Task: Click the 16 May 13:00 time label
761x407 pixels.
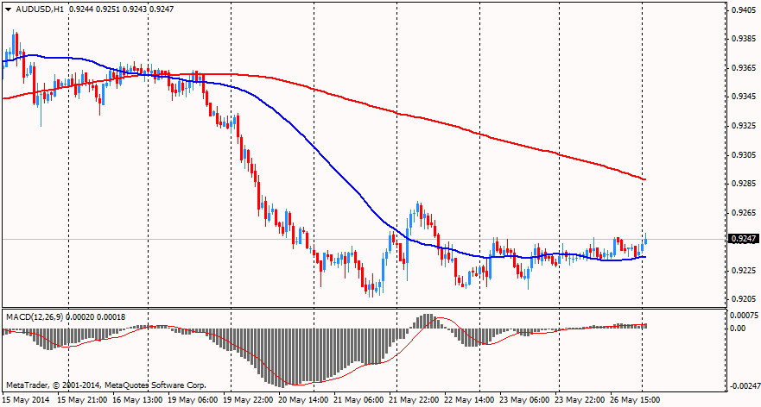Action: click(x=136, y=399)
